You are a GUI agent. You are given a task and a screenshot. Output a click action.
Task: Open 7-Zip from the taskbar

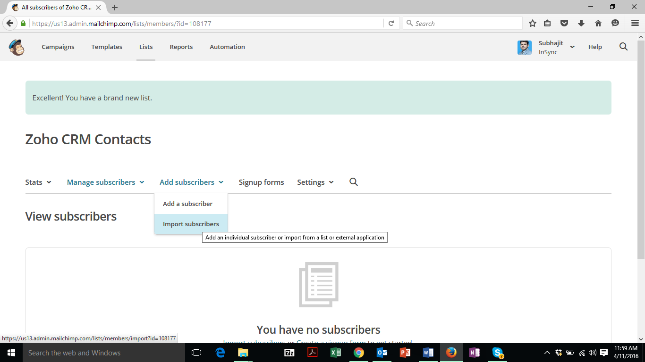coord(289,353)
